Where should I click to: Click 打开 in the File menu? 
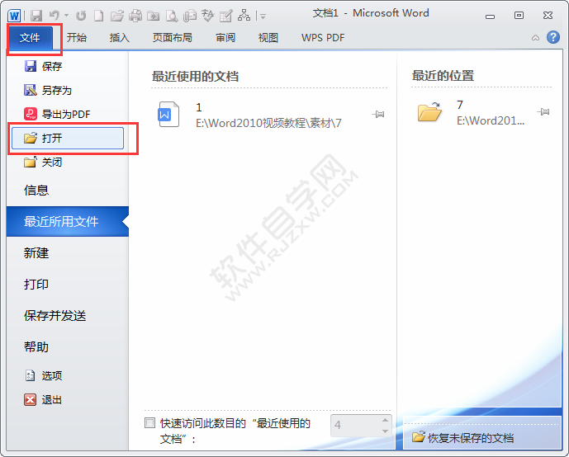pos(68,138)
